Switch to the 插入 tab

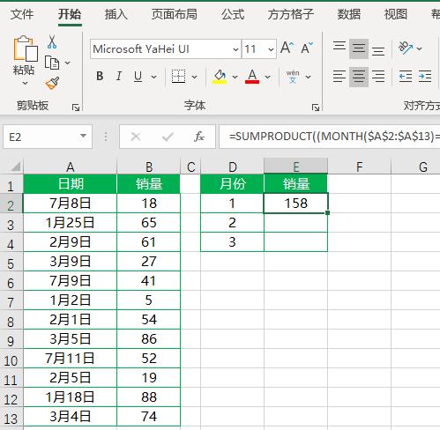(x=116, y=14)
